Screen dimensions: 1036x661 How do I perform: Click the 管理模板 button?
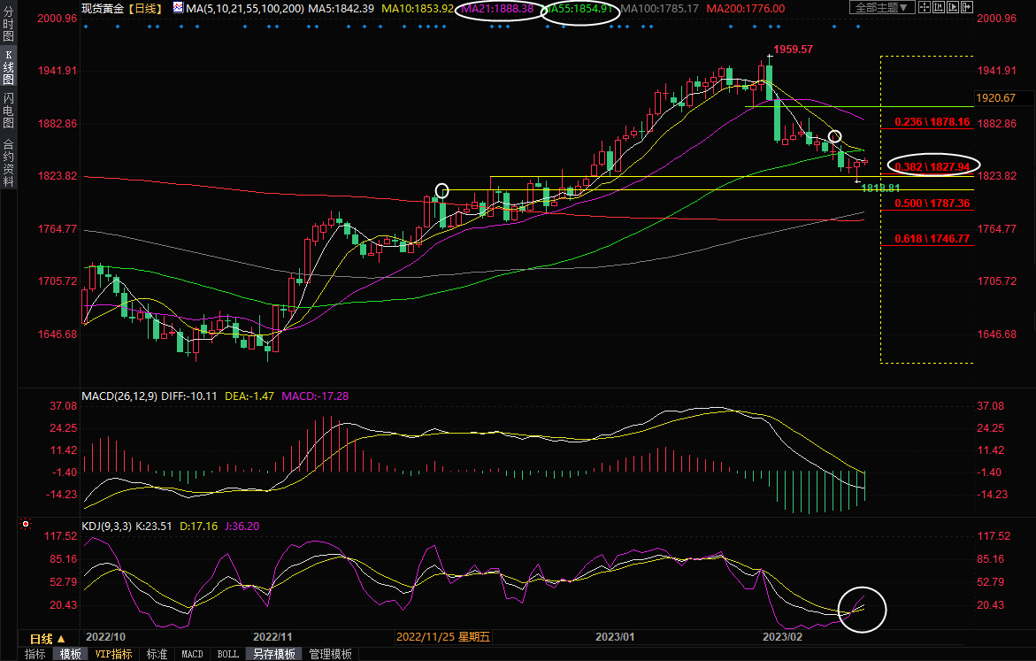330,654
